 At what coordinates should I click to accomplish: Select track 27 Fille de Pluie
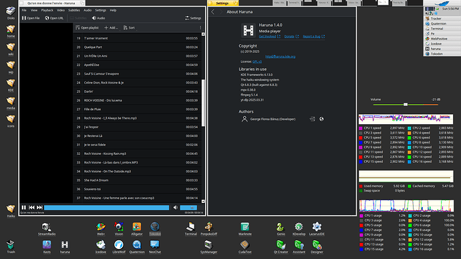(137, 109)
